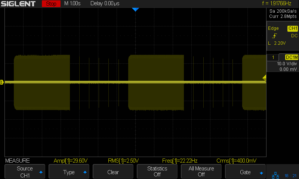Click the red Stop acquisition indicator

click(x=51, y=4)
